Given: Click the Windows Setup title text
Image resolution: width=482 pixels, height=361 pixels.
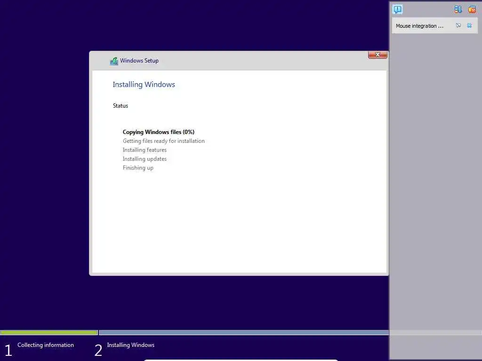Looking at the screenshot, I should point(139,61).
